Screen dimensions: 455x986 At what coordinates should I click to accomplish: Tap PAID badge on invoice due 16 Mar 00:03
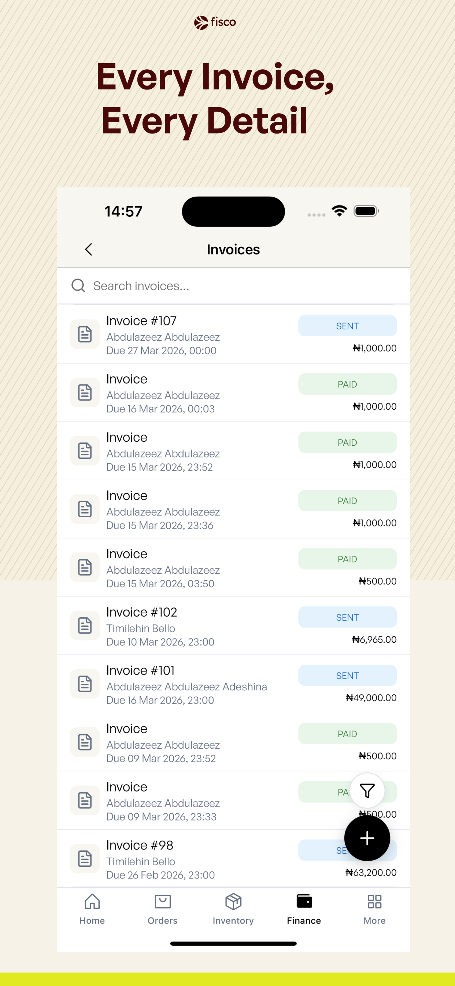click(347, 384)
